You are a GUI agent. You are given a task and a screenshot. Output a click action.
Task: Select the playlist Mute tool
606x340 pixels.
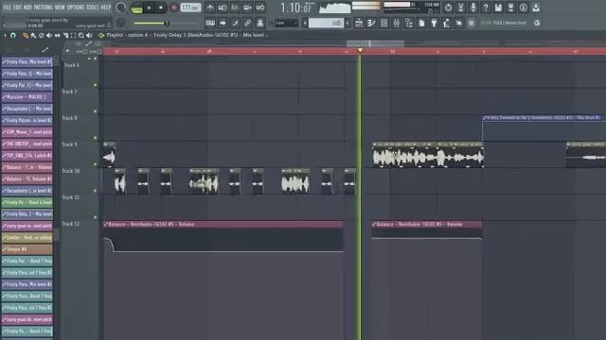(x=49, y=36)
